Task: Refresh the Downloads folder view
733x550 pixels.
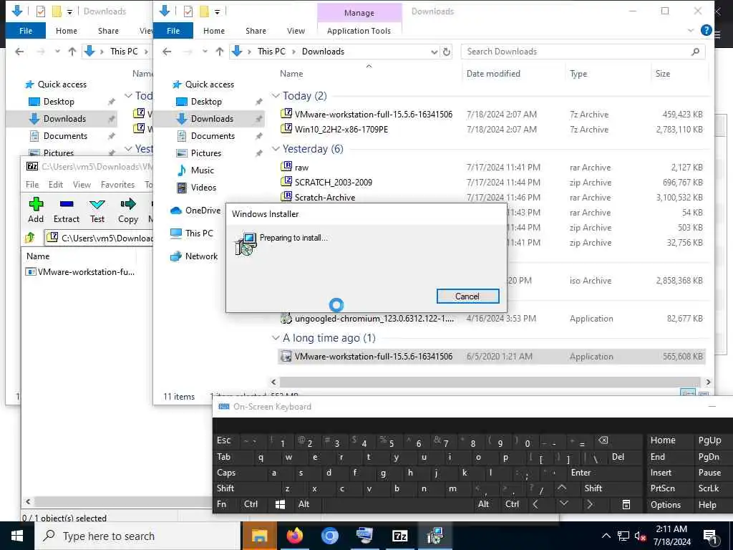Action: [447, 52]
